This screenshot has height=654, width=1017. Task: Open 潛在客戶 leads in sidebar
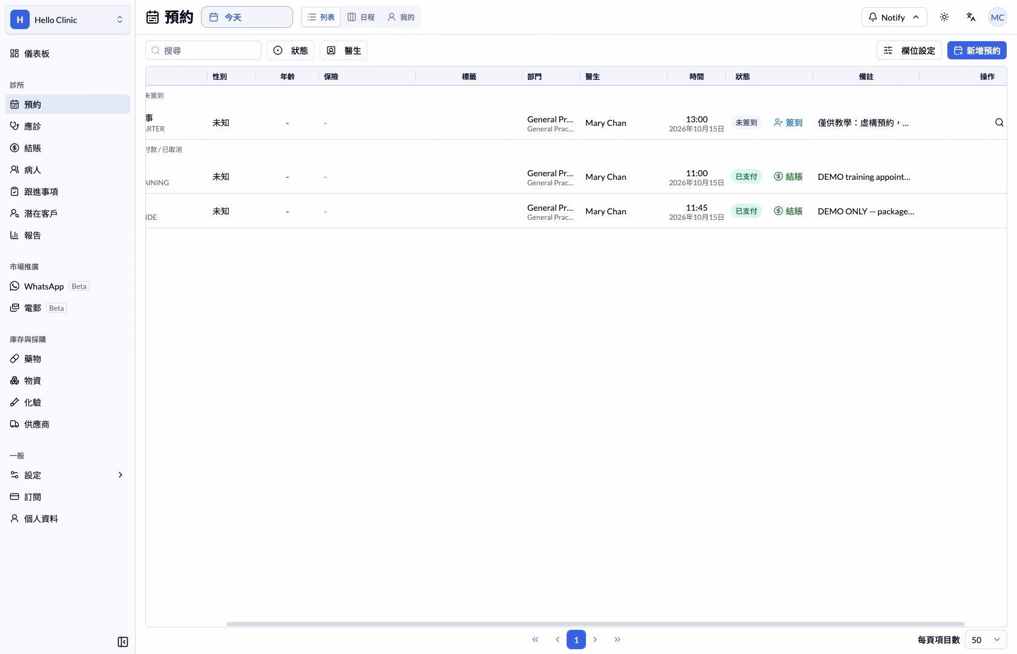(x=67, y=213)
